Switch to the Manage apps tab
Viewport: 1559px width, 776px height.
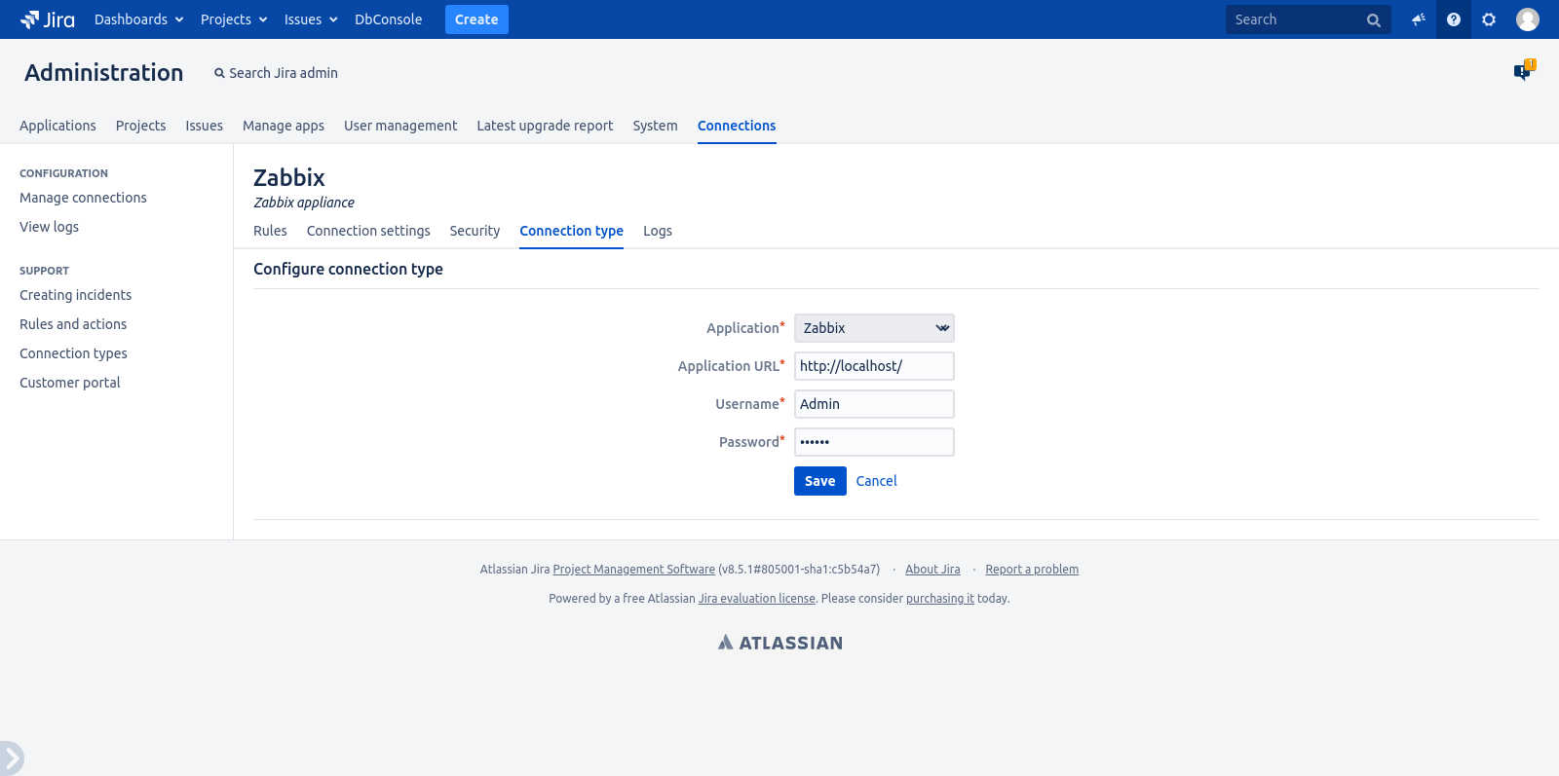pos(284,126)
